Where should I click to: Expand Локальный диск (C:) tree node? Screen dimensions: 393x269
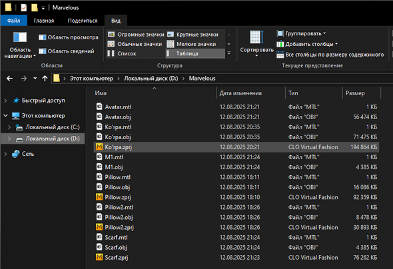tap(9, 127)
